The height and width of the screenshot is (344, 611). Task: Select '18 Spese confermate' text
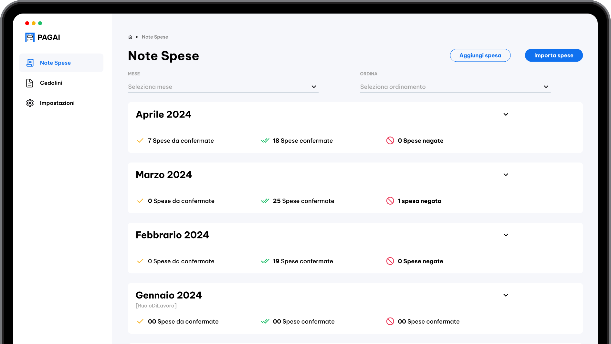303,141
